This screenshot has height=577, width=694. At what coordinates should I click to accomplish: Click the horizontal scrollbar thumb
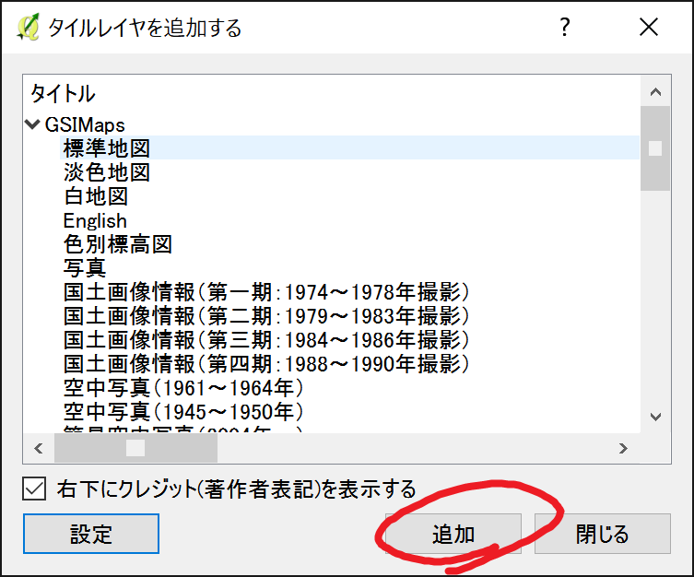tap(135, 448)
